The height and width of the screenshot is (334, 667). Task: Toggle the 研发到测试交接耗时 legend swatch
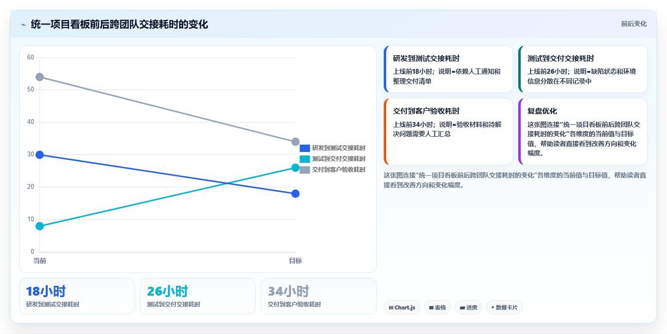pyautogui.click(x=305, y=148)
